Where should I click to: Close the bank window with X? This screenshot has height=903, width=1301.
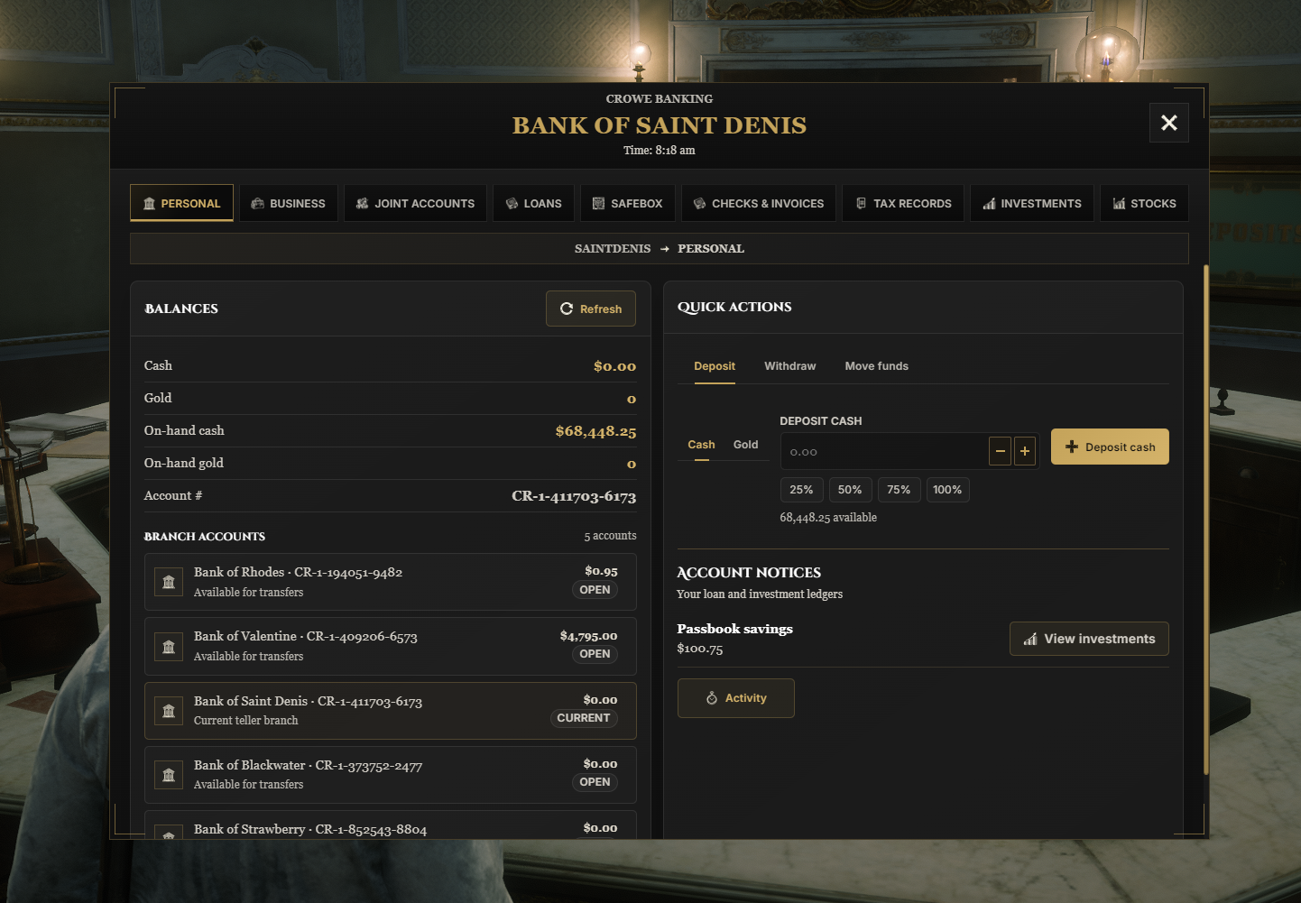(x=1169, y=123)
